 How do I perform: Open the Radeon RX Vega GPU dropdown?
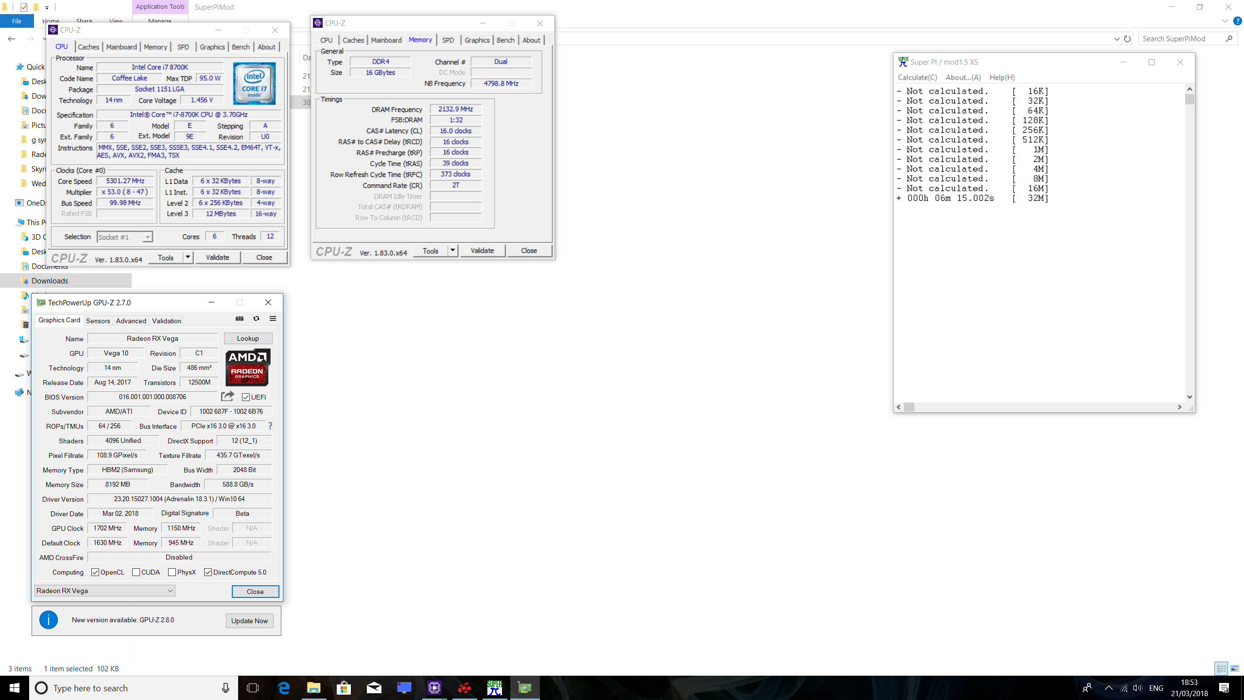click(105, 591)
